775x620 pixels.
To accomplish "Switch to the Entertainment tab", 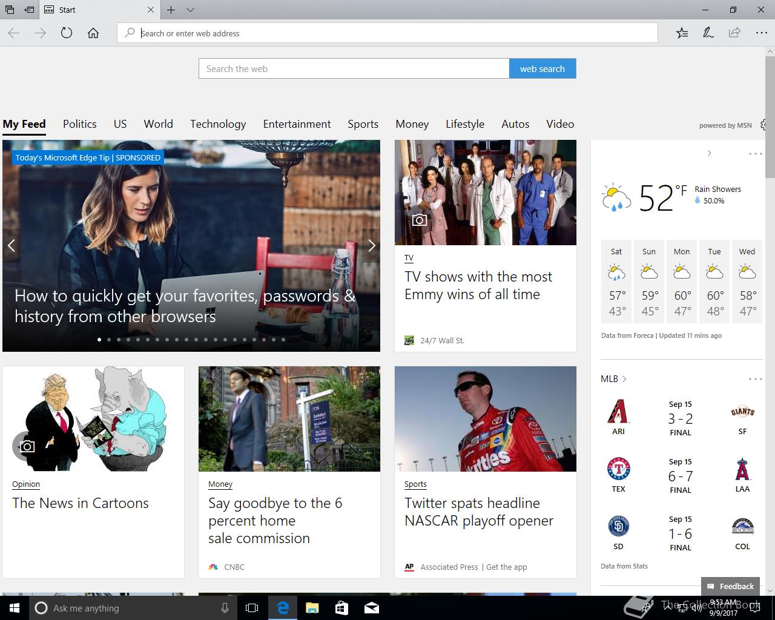I will click(297, 124).
